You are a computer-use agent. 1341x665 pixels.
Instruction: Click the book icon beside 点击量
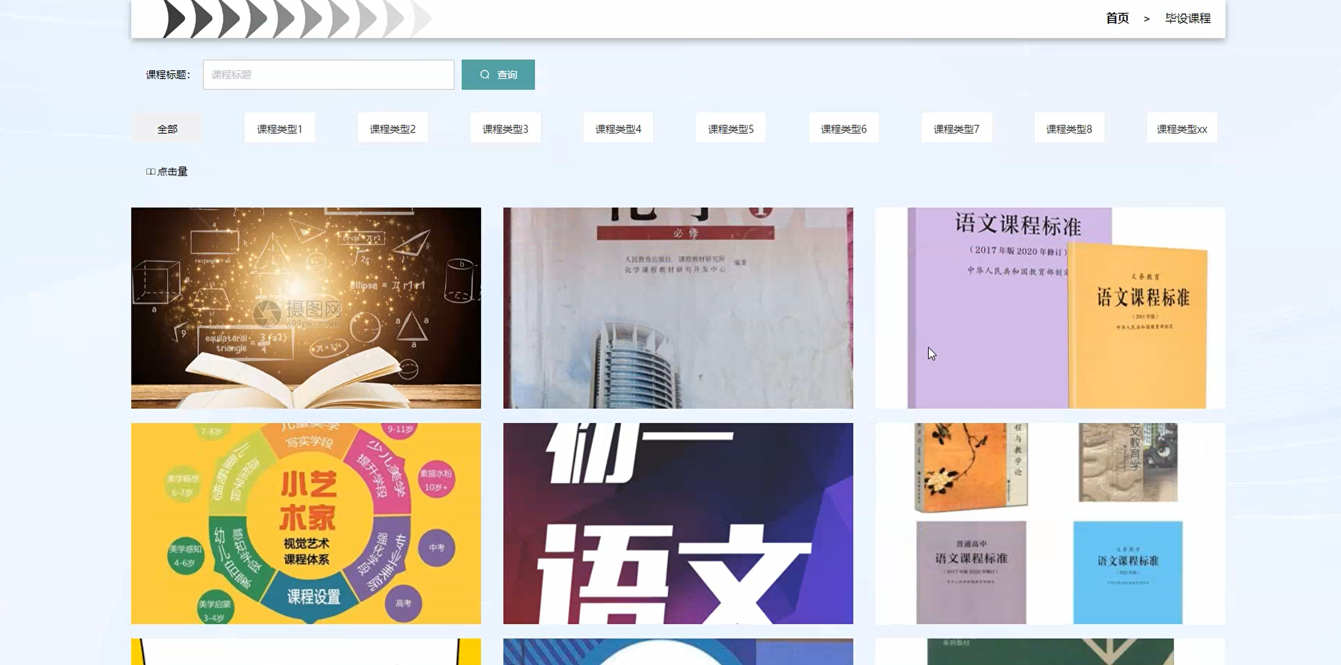(x=151, y=172)
